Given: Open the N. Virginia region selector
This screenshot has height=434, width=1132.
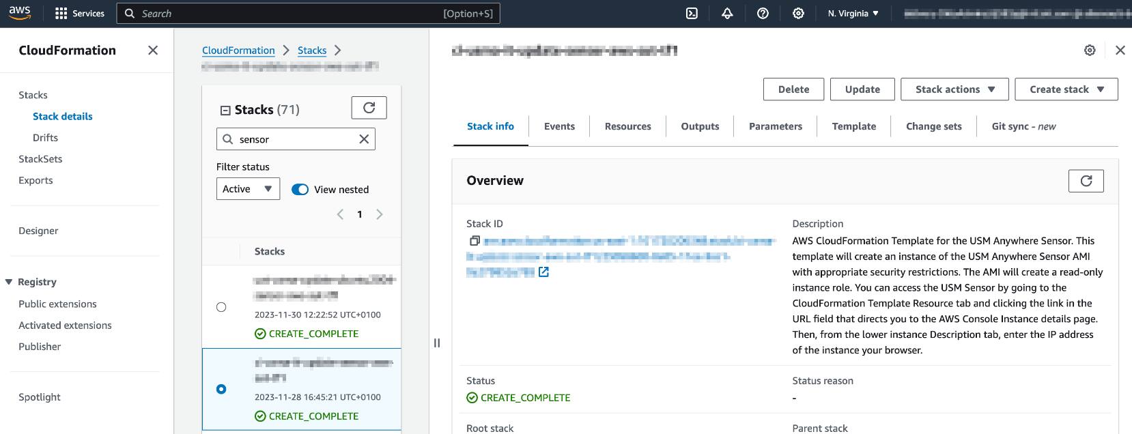Looking at the screenshot, I should (x=853, y=14).
